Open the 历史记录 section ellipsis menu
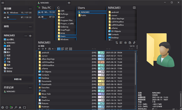Screen dimensions: 182x110 (30, 88)
